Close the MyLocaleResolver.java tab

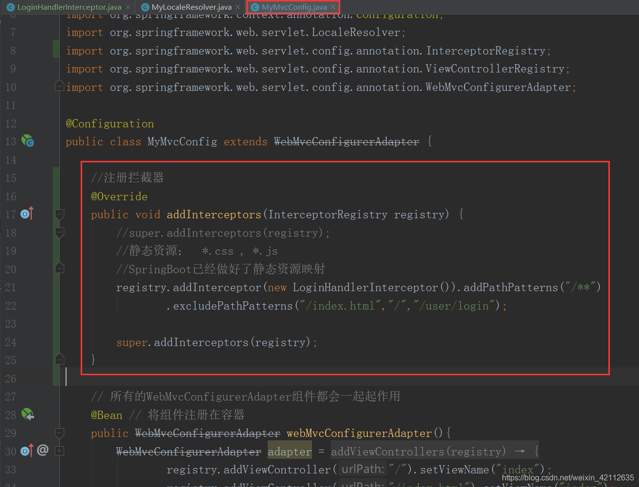click(x=238, y=7)
